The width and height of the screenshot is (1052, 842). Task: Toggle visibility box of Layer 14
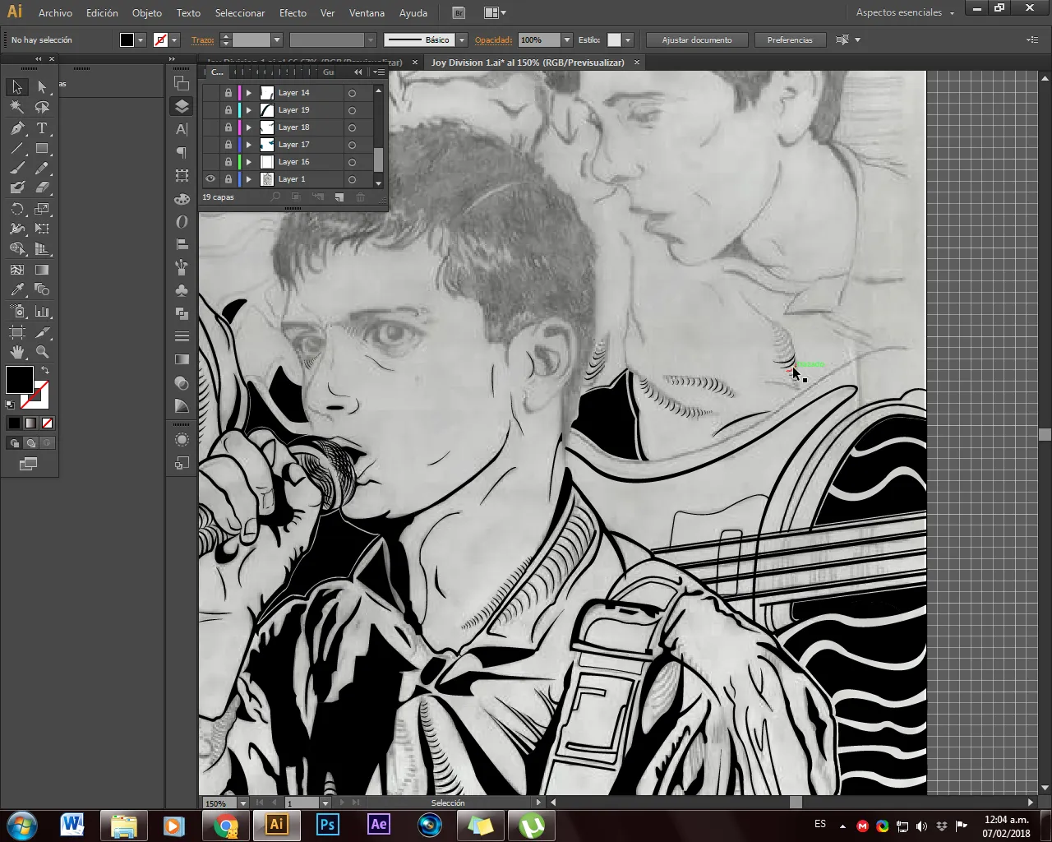[x=210, y=93]
